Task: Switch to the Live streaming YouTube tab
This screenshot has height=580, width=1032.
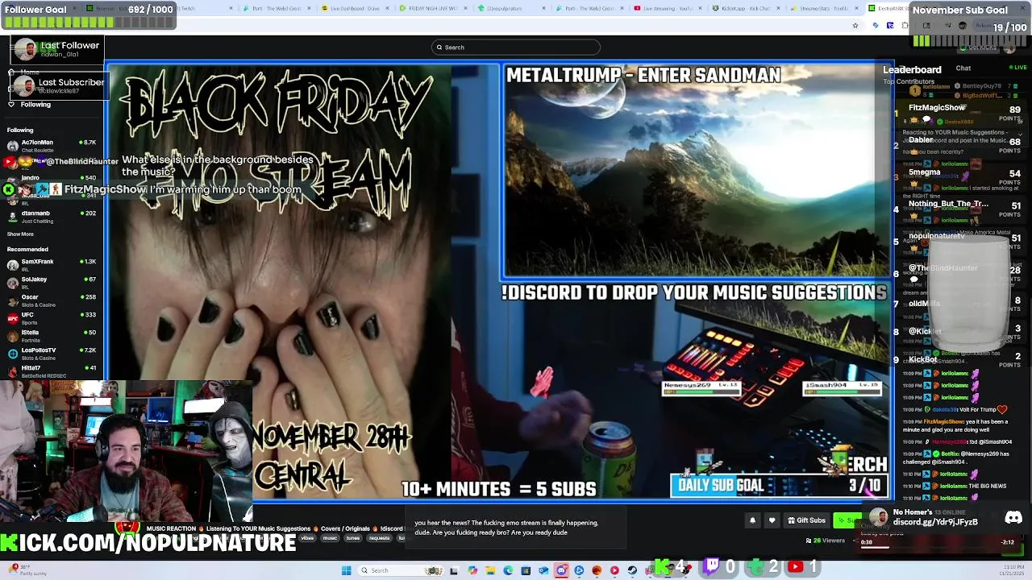Action: tap(668, 8)
